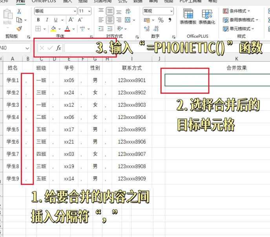Image resolution: width=270 pixels, height=237 pixels.
Task: Switch to the OfficePLUS ribbon tab
Action: [44, 2]
